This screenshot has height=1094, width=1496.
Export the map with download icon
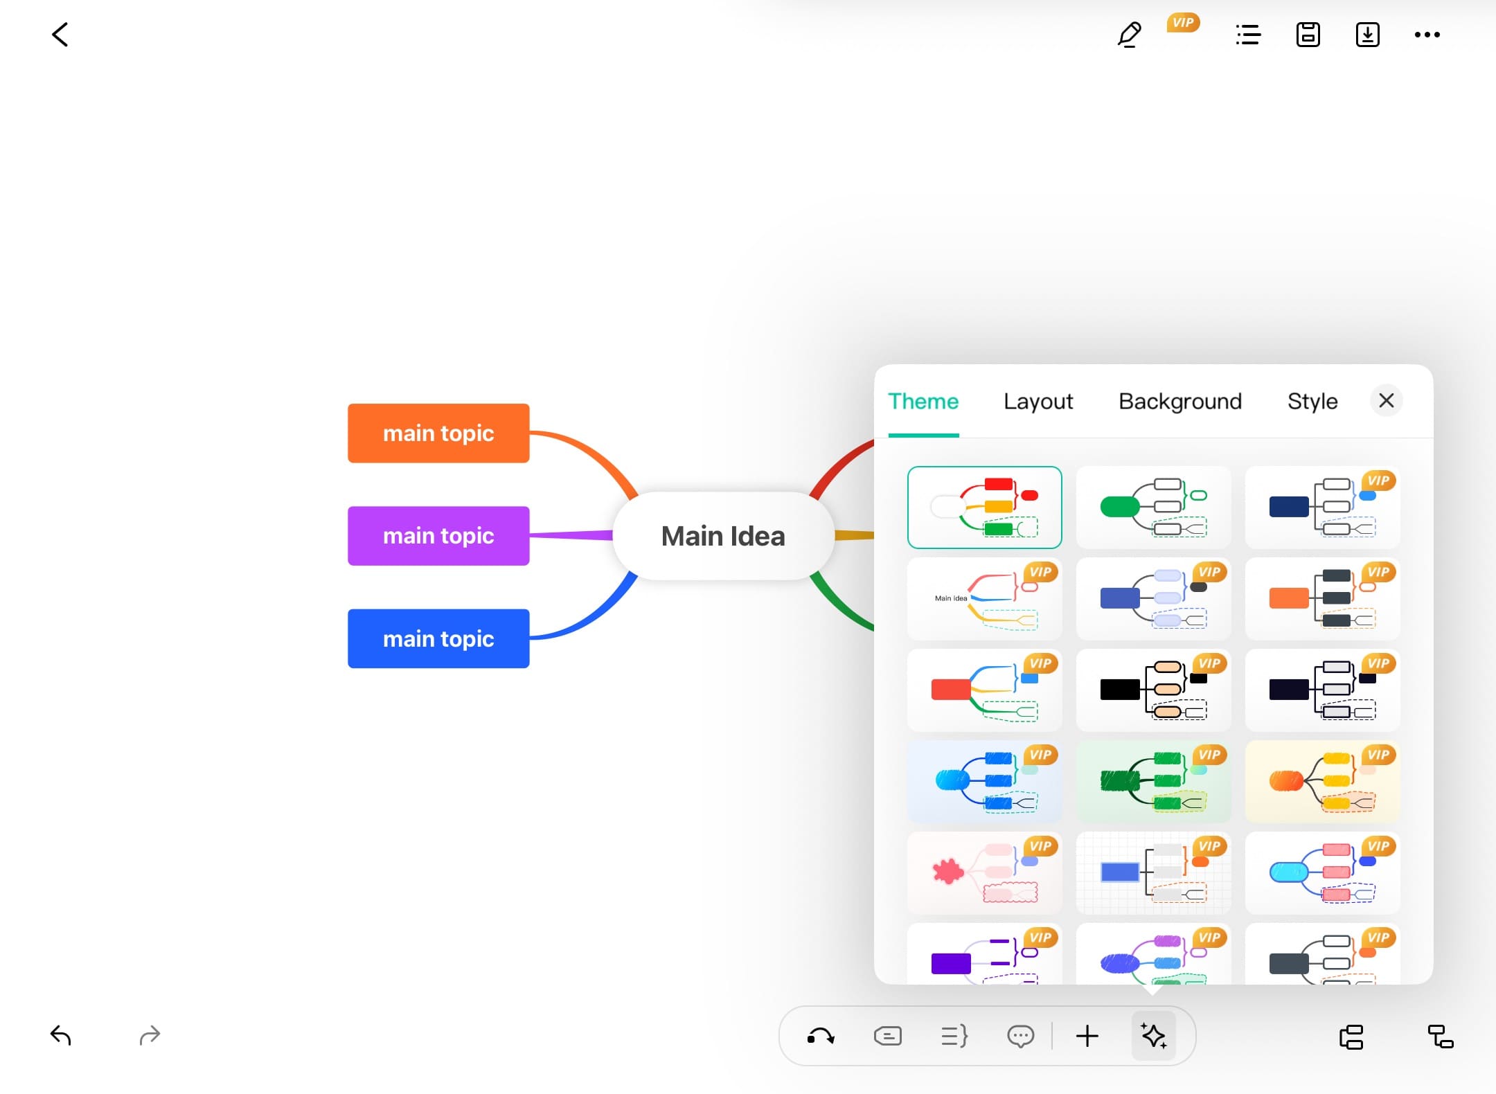coord(1367,35)
